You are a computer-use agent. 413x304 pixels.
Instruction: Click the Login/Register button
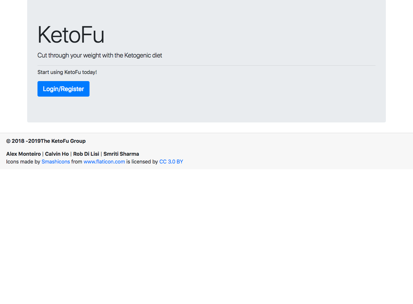tap(63, 89)
